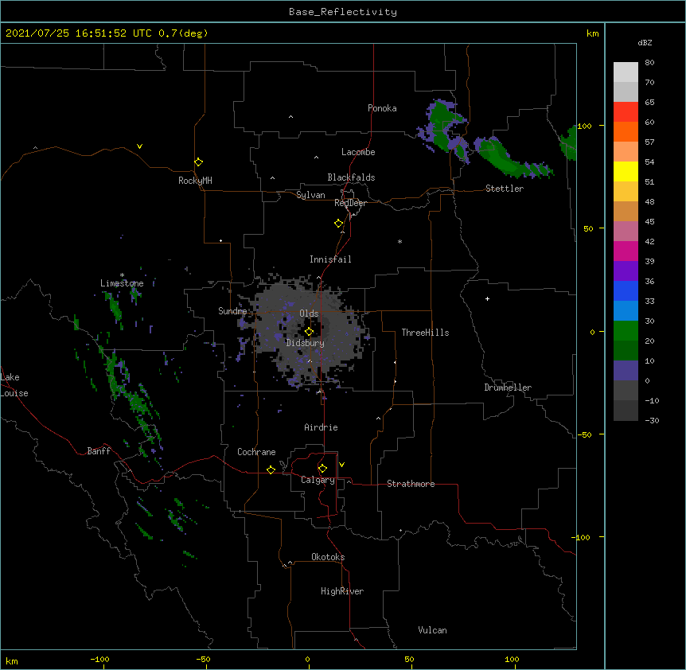Select the ThreeHills label
The height and width of the screenshot is (670, 686).
pyautogui.click(x=425, y=333)
